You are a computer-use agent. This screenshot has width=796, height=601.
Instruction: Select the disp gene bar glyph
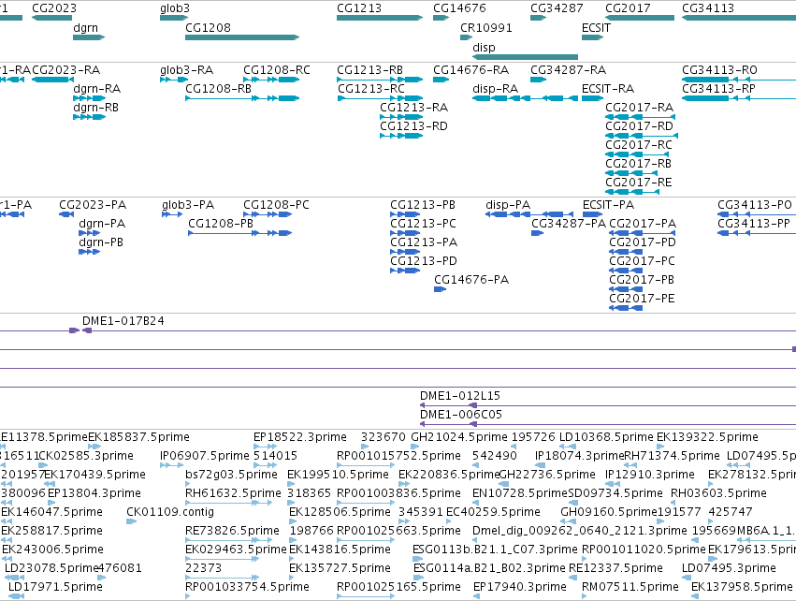pyautogui.click(x=525, y=57)
